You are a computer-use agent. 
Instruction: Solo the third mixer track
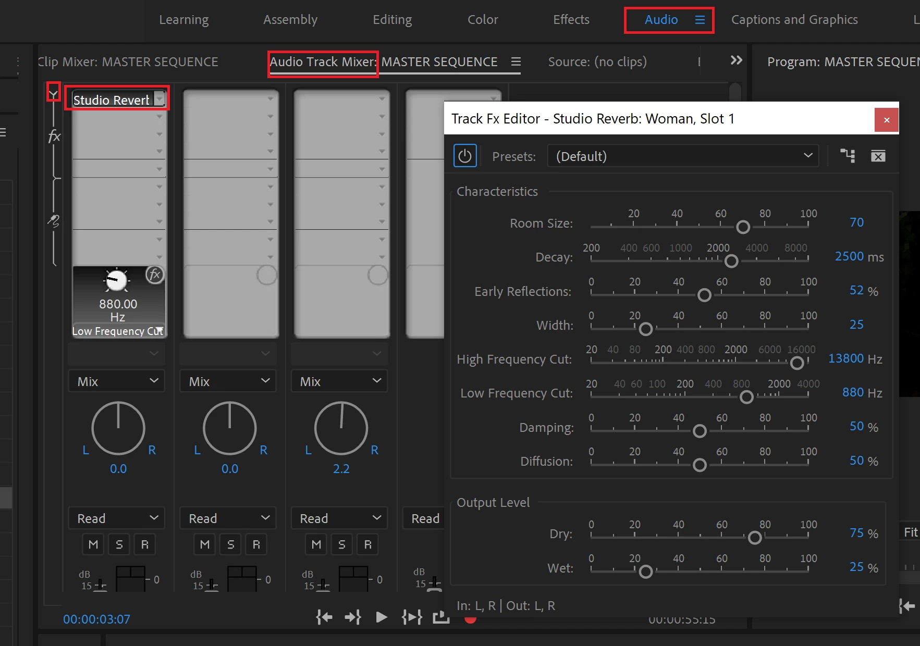pos(342,544)
